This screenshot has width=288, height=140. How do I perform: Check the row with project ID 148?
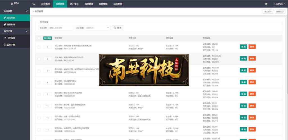(39, 130)
